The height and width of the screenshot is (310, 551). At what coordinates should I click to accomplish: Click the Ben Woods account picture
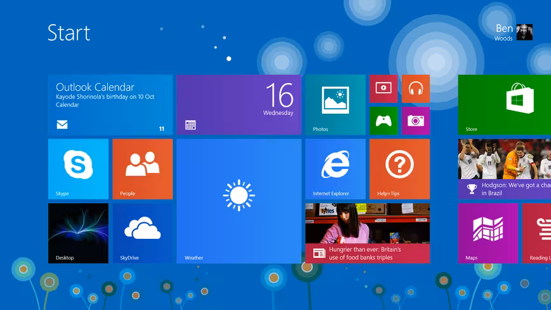(524, 32)
